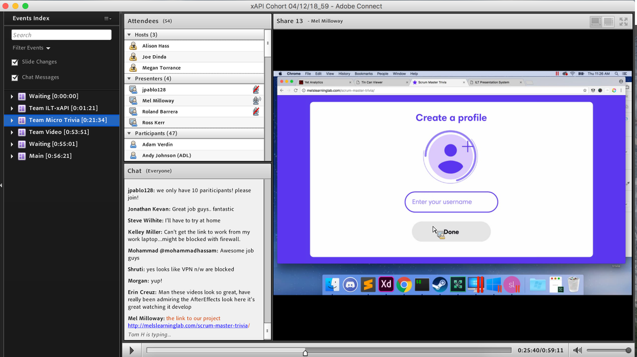
Task: Click presenter icon next to Roland Barrera
Action: 133,112
